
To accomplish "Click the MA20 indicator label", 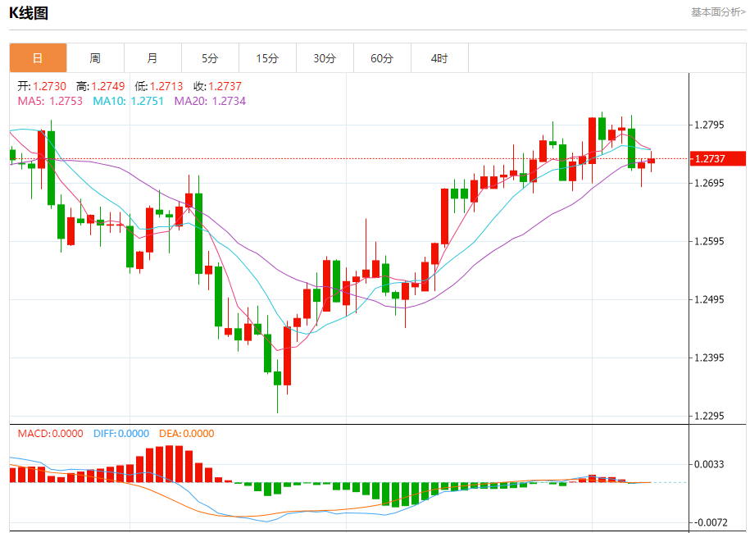I will pos(210,101).
